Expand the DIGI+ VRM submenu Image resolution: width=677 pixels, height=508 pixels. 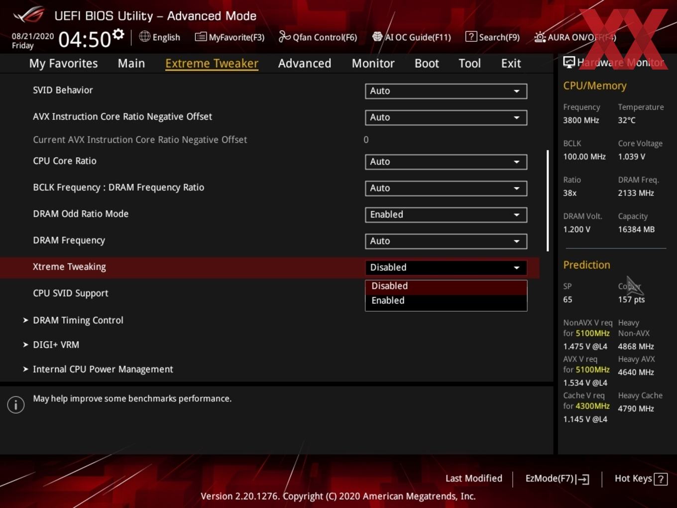tap(51, 345)
